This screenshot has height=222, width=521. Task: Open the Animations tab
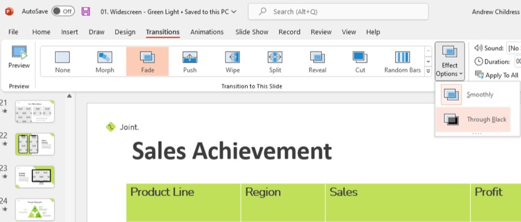[207, 32]
